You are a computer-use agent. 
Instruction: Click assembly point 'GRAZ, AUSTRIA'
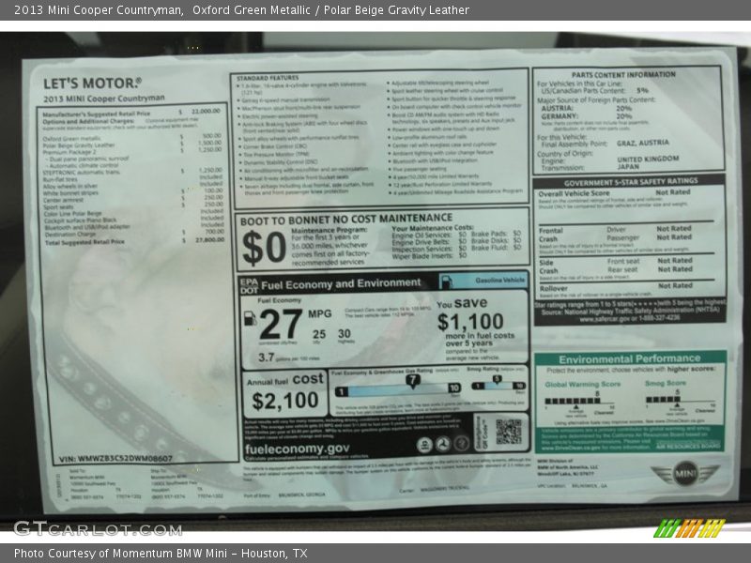(x=643, y=143)
